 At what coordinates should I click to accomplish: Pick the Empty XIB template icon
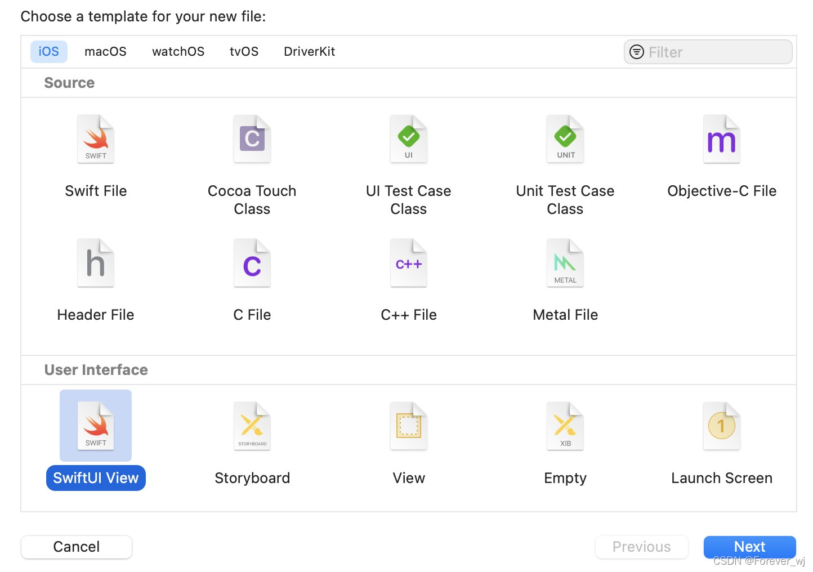[565, 426]
